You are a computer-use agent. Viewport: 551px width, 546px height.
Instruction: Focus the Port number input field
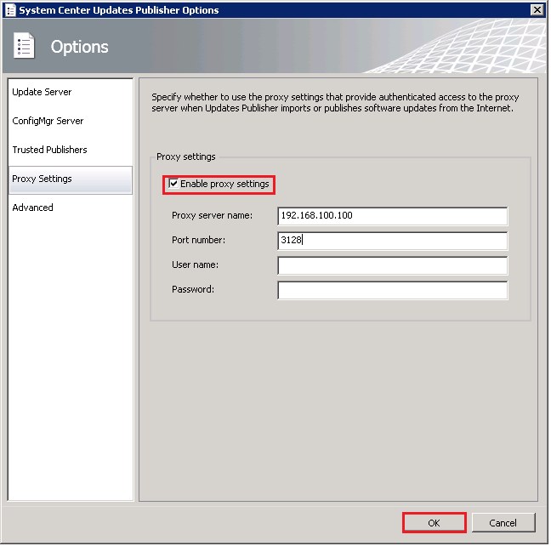point(392,241)
